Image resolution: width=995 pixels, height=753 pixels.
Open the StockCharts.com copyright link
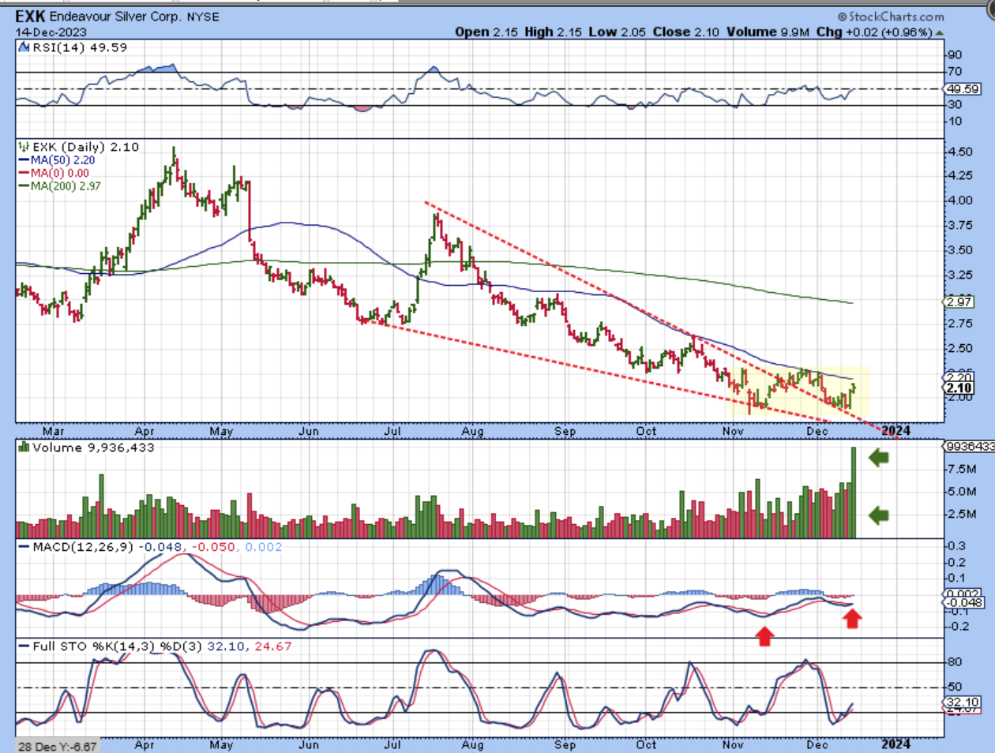click(891, 17)
